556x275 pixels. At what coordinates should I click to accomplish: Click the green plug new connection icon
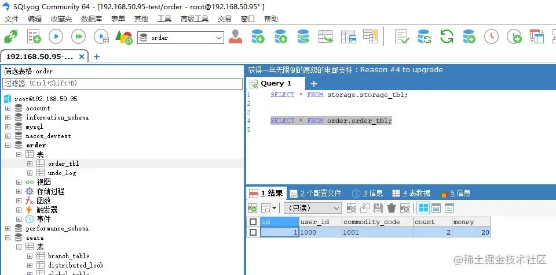pos(10,37)
